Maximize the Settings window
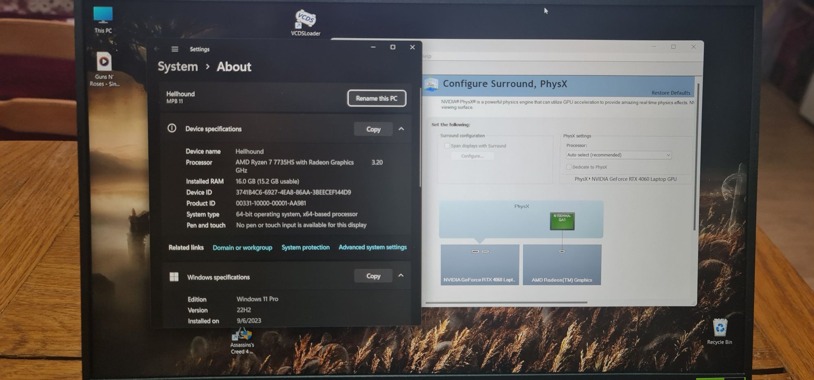Image resolution: width=814 pixels, height=380 pixels. tap(393, 47)
